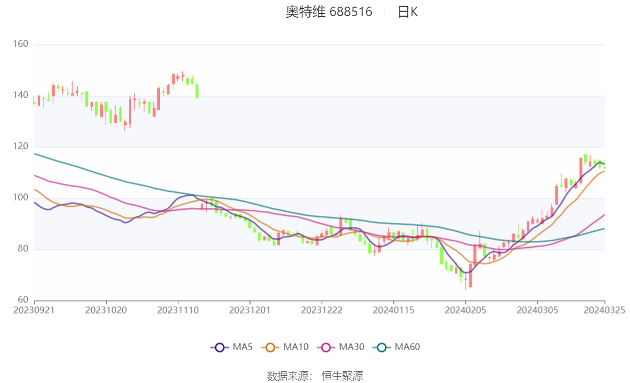Screen dimensions: 630x383
Task: Click the 20240325 date axis label
Action: click(x=604, y=310)
